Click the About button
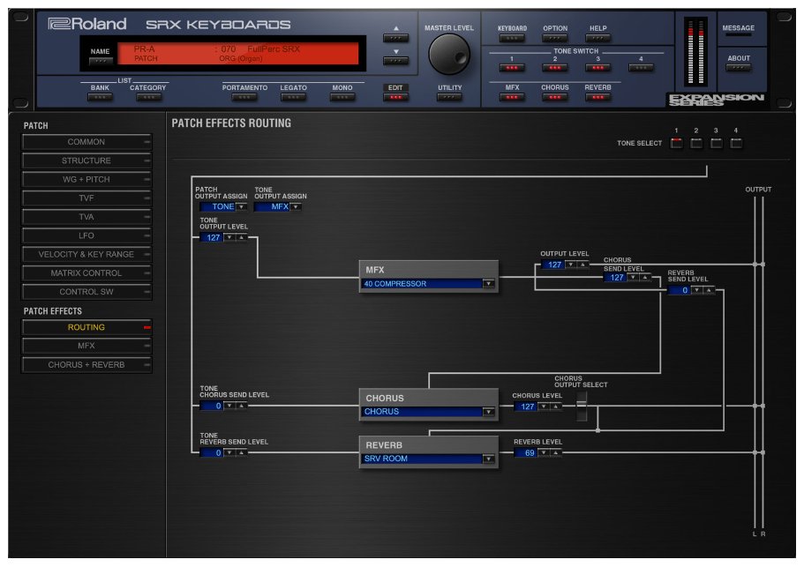Screen dimensions: 804x567 coord(739,68)
